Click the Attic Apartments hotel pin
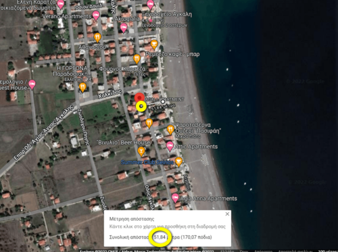 (170, 146)
